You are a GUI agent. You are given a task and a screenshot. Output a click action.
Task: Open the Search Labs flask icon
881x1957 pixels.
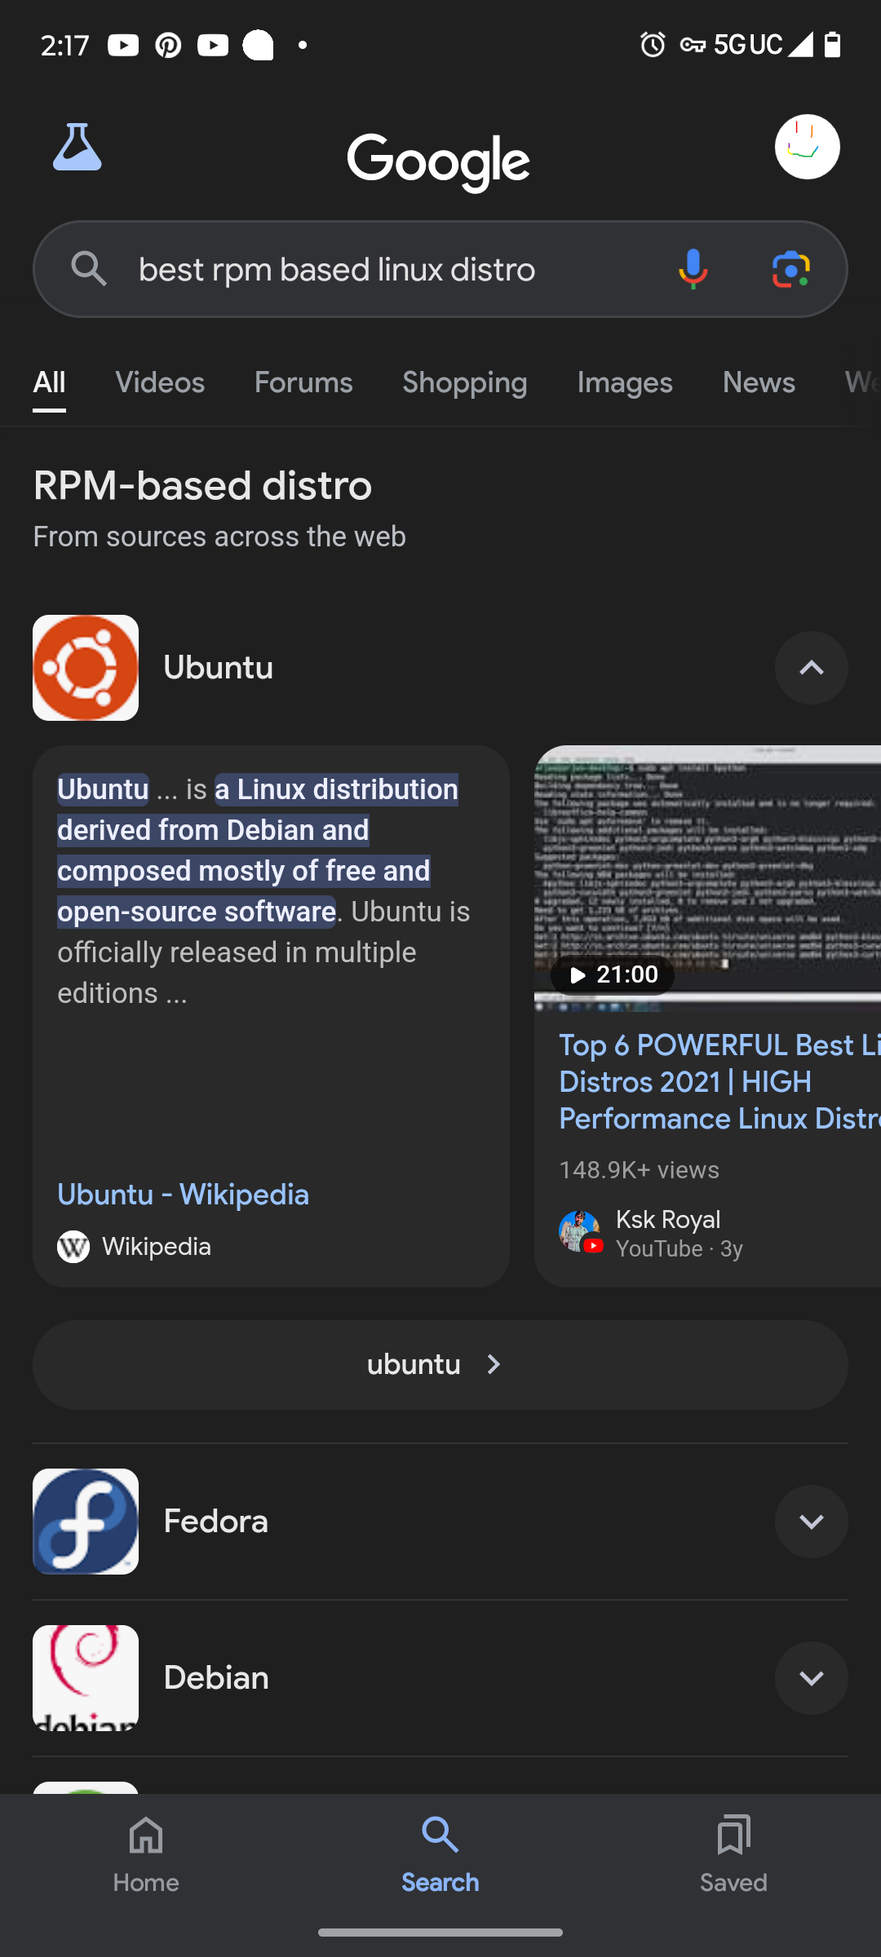(x=77, y=148)
